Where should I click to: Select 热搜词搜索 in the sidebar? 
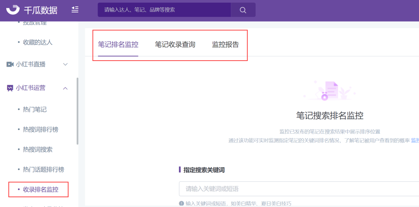pyautogui.click(x=38, y=150)
